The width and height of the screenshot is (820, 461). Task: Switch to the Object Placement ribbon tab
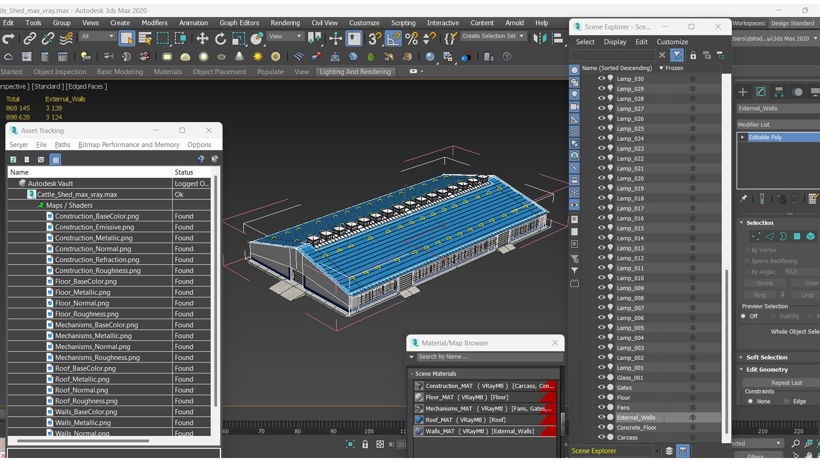tap(219, 72)
